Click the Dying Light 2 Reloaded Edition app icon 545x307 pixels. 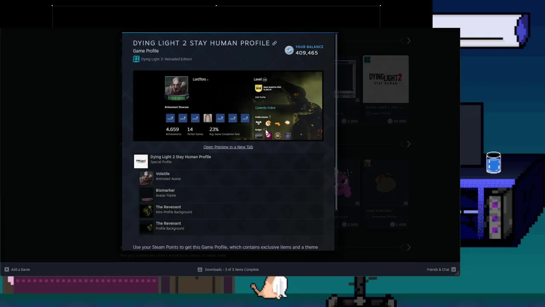pos(136,59)
